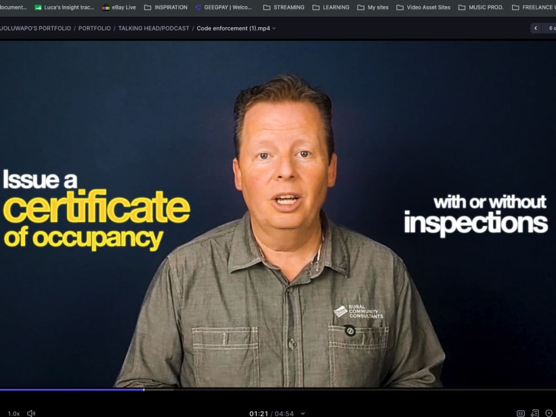The image size is (556, 417).
Task: Open the transcript panel icon next to CC
Action: point(535,413)
